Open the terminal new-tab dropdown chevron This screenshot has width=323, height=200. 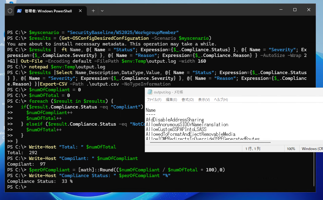coord(102,11)
